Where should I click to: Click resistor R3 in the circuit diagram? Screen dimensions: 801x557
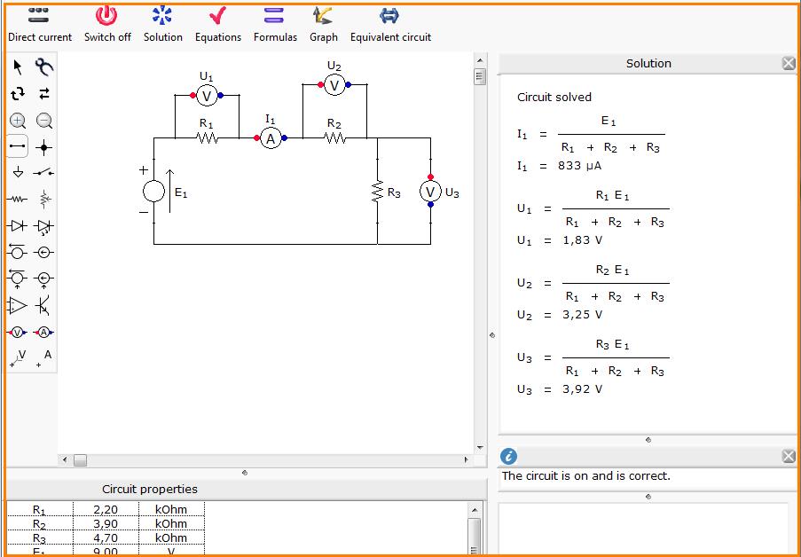[378, 191]
